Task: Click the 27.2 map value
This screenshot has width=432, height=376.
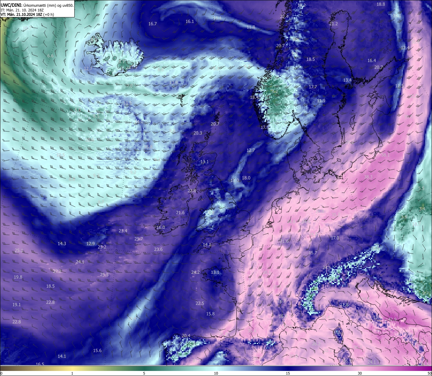Action: [x=57, y=271]
